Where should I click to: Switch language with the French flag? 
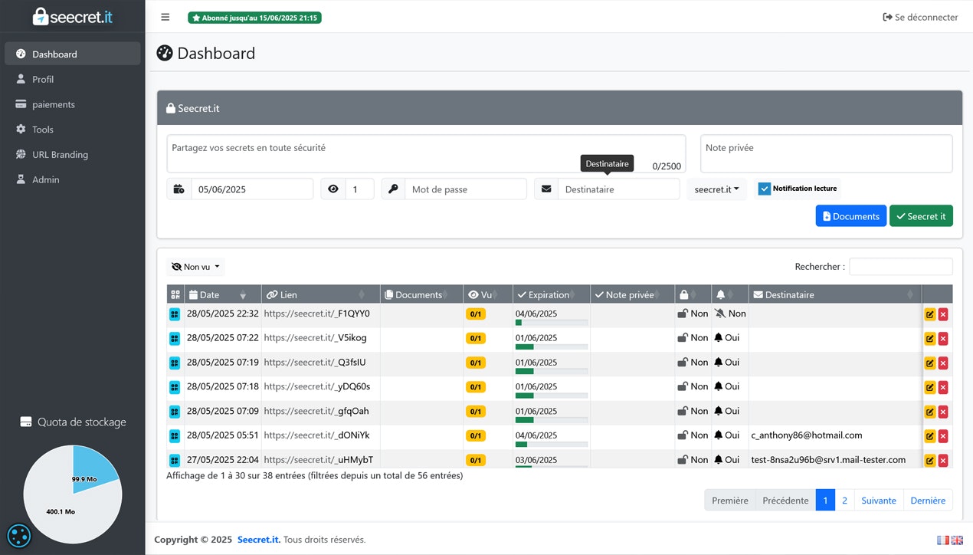pyautogui.click(x=943, y=540)
